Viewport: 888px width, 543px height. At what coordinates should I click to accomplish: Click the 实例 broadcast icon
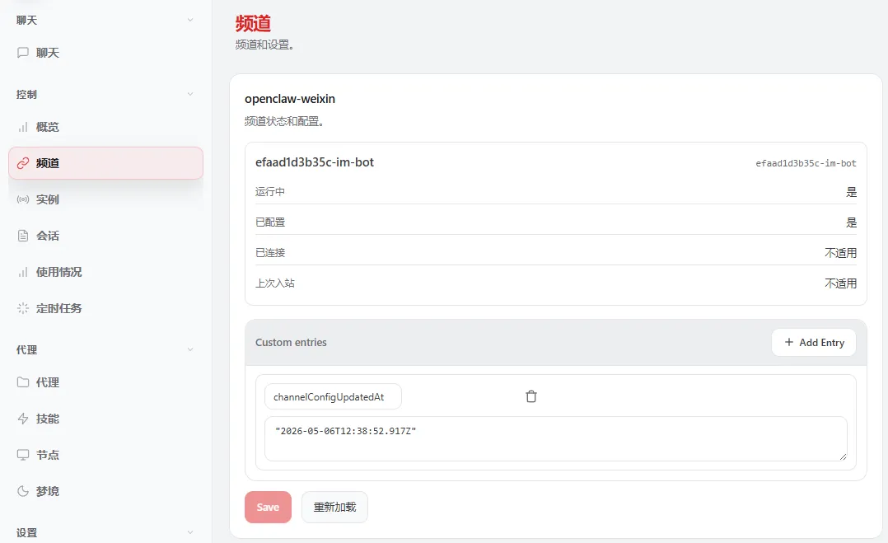23,199
